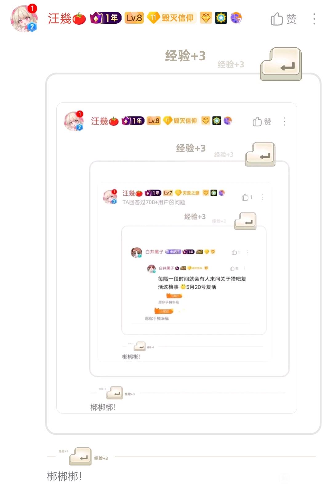Tap the 梆梆梆! signature text
The image size is (332, 487).
[x=64, y=477]
